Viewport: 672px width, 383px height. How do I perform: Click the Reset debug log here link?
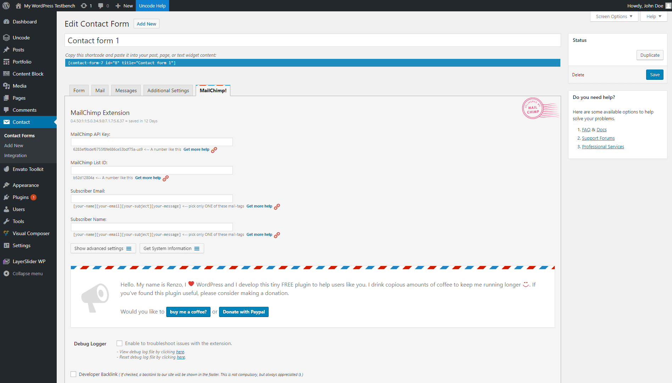click(181, 357)
